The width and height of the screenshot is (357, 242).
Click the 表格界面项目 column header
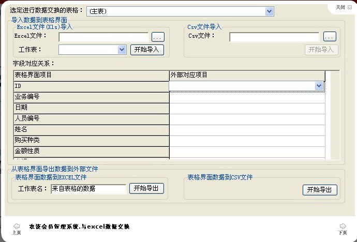(91, 75)
